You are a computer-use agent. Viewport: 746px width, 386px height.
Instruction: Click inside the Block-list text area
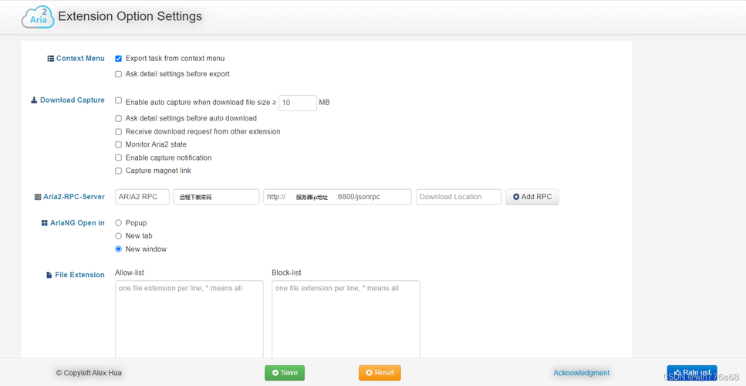[346, 319]
